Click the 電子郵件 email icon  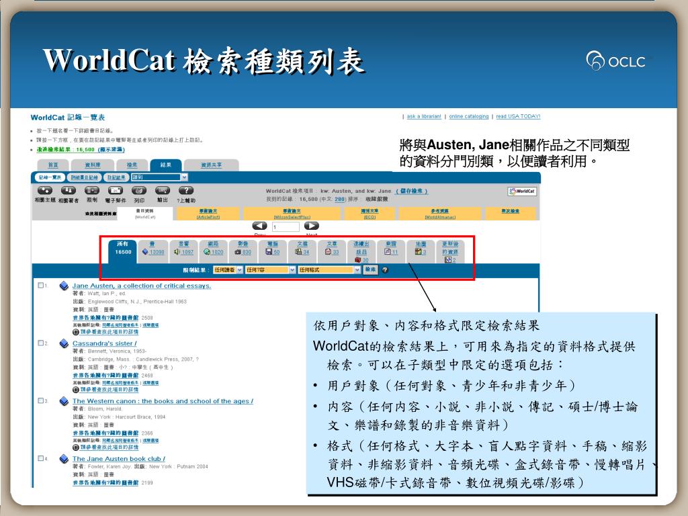coord(116,190)
